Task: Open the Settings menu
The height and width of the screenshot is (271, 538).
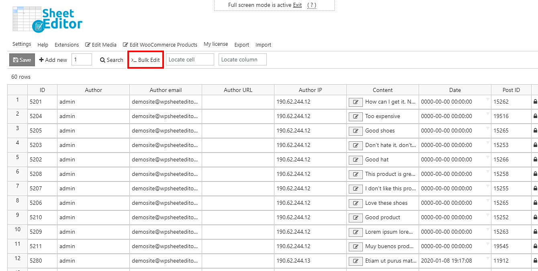Action: pyautogui.click(x=22, y=44)
